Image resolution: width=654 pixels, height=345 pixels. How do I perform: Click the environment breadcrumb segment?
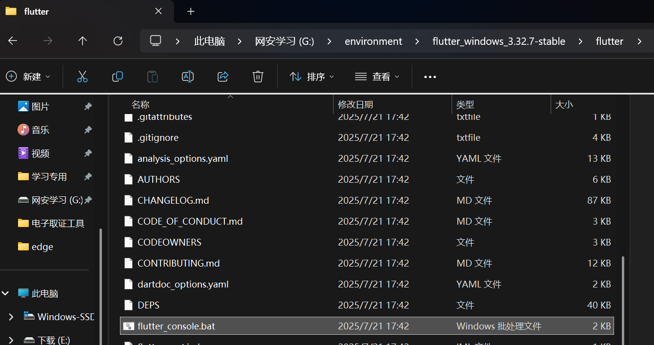pos(373,41)
